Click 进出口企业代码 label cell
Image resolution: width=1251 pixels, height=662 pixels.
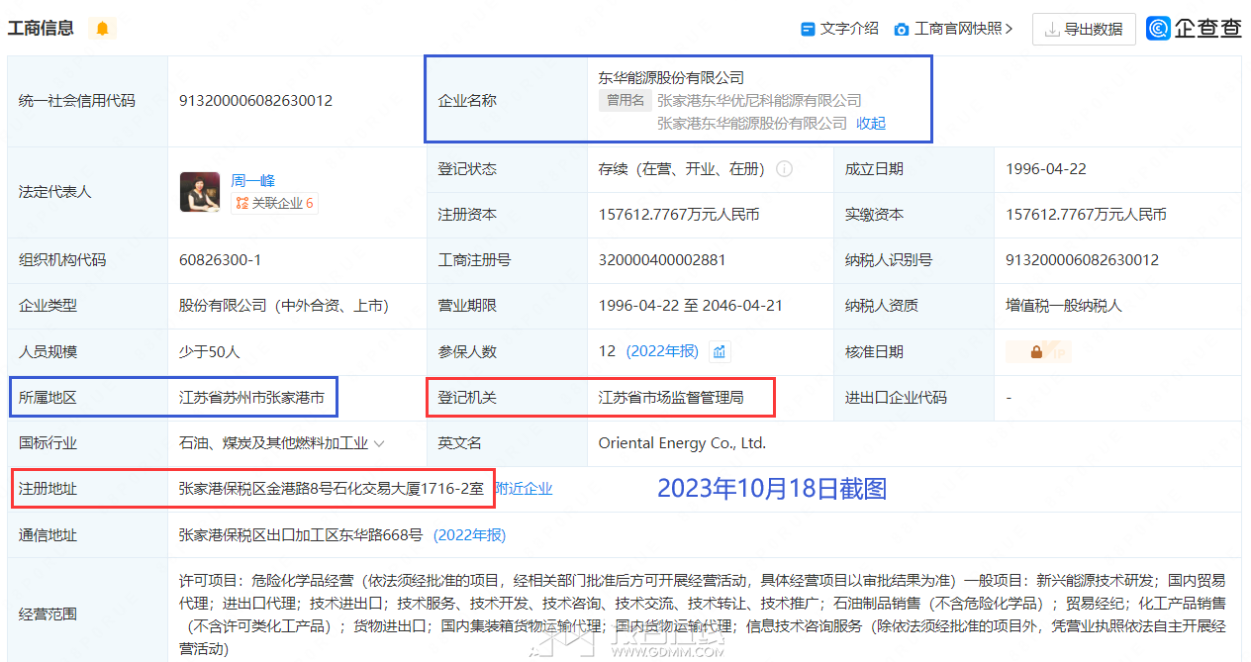tap(914, 398)
